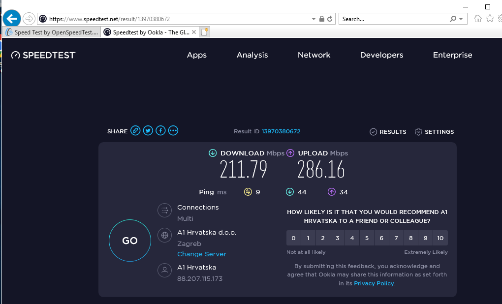502x304 pixels.
Task: Click the yellow idle ping icon
Action: pyautogui.click(x=248, y=192)
